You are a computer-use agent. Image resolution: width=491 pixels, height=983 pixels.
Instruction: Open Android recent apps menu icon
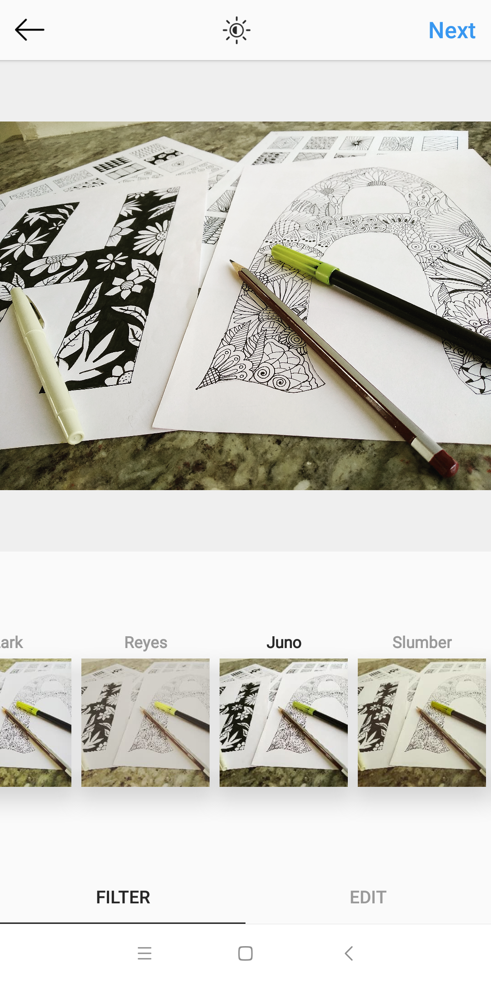[145, 953]
